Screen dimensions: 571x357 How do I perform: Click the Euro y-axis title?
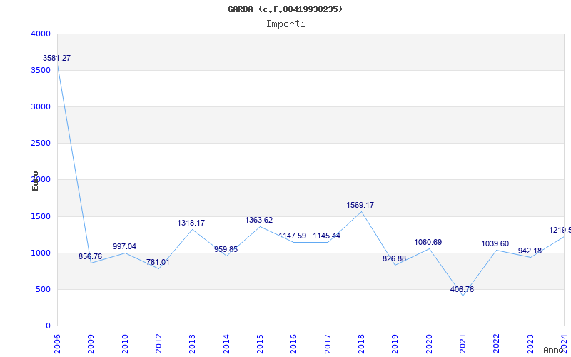click(x=35, y=181)
